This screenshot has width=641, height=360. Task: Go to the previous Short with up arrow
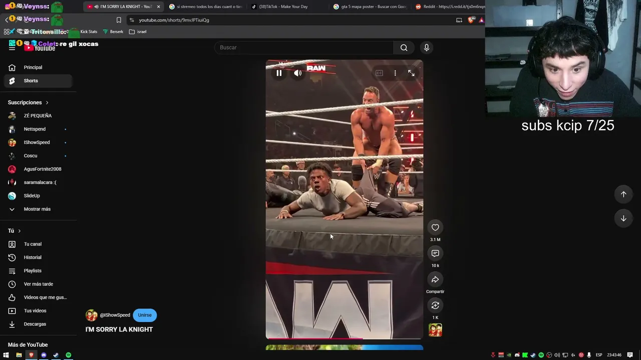[623, 194]
